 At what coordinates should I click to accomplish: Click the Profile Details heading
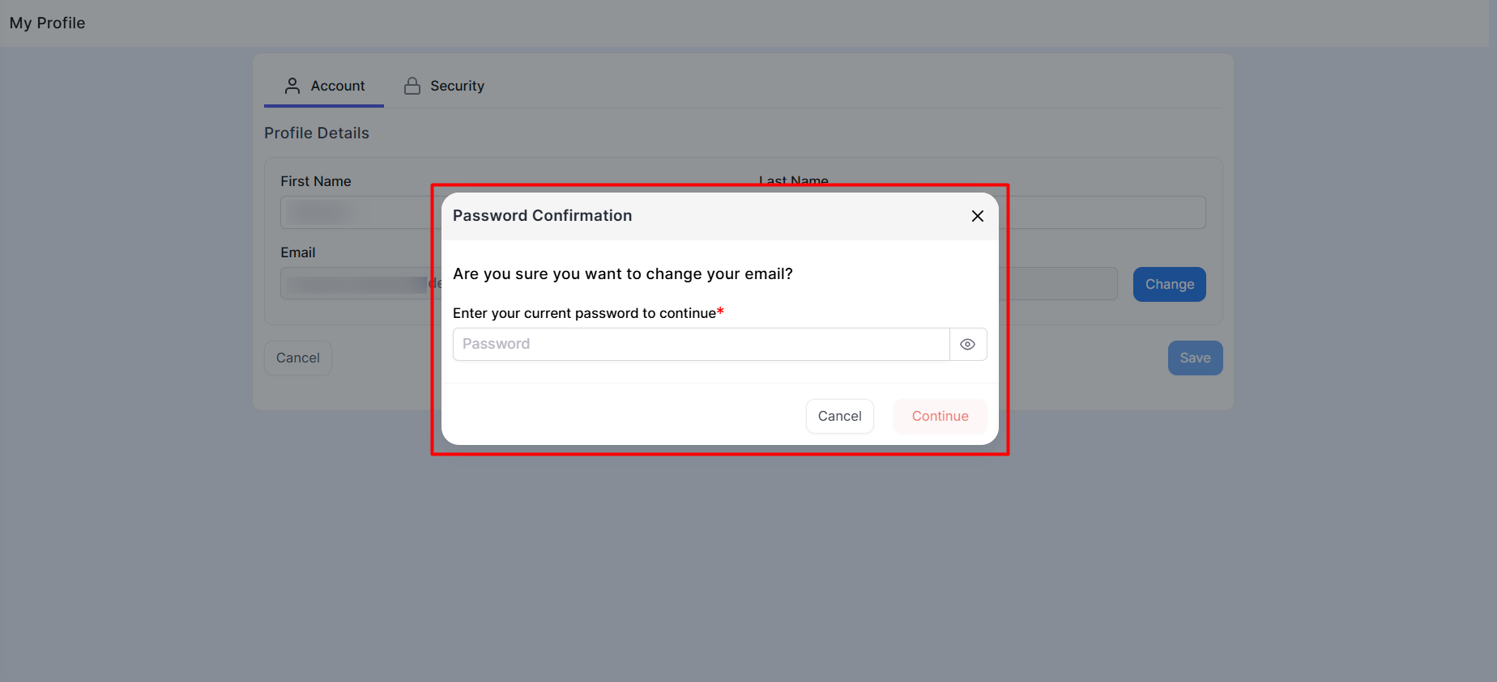(317, 133)
